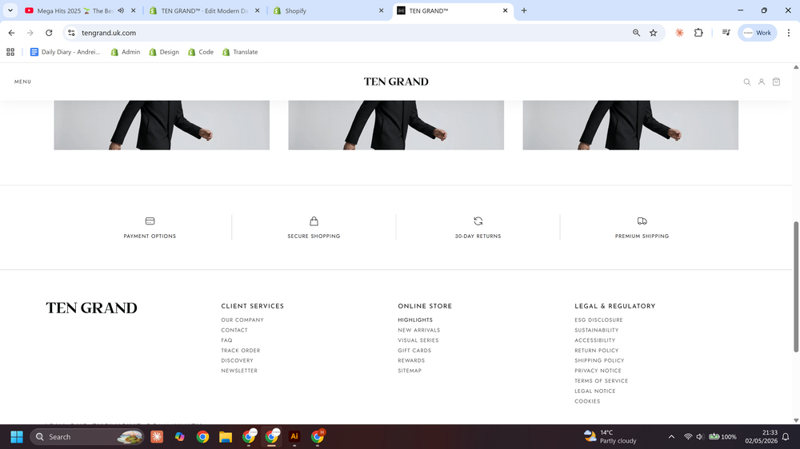Open the Cookies link
Viewport: 800px width, 449px height.
pos(587,401)
